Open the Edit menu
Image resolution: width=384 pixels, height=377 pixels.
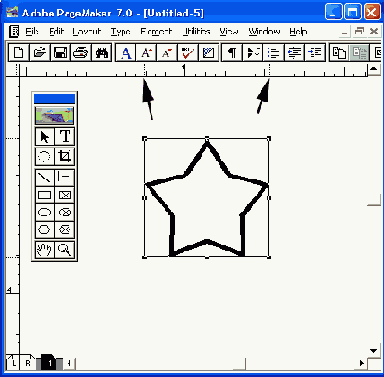click(x=57, y=32)
